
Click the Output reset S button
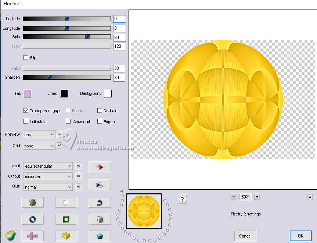79,176
